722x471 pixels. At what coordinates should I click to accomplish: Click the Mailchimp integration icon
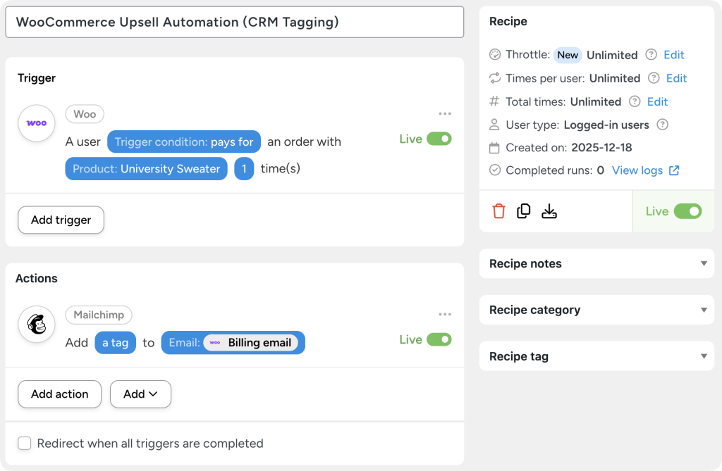[36, 325]
